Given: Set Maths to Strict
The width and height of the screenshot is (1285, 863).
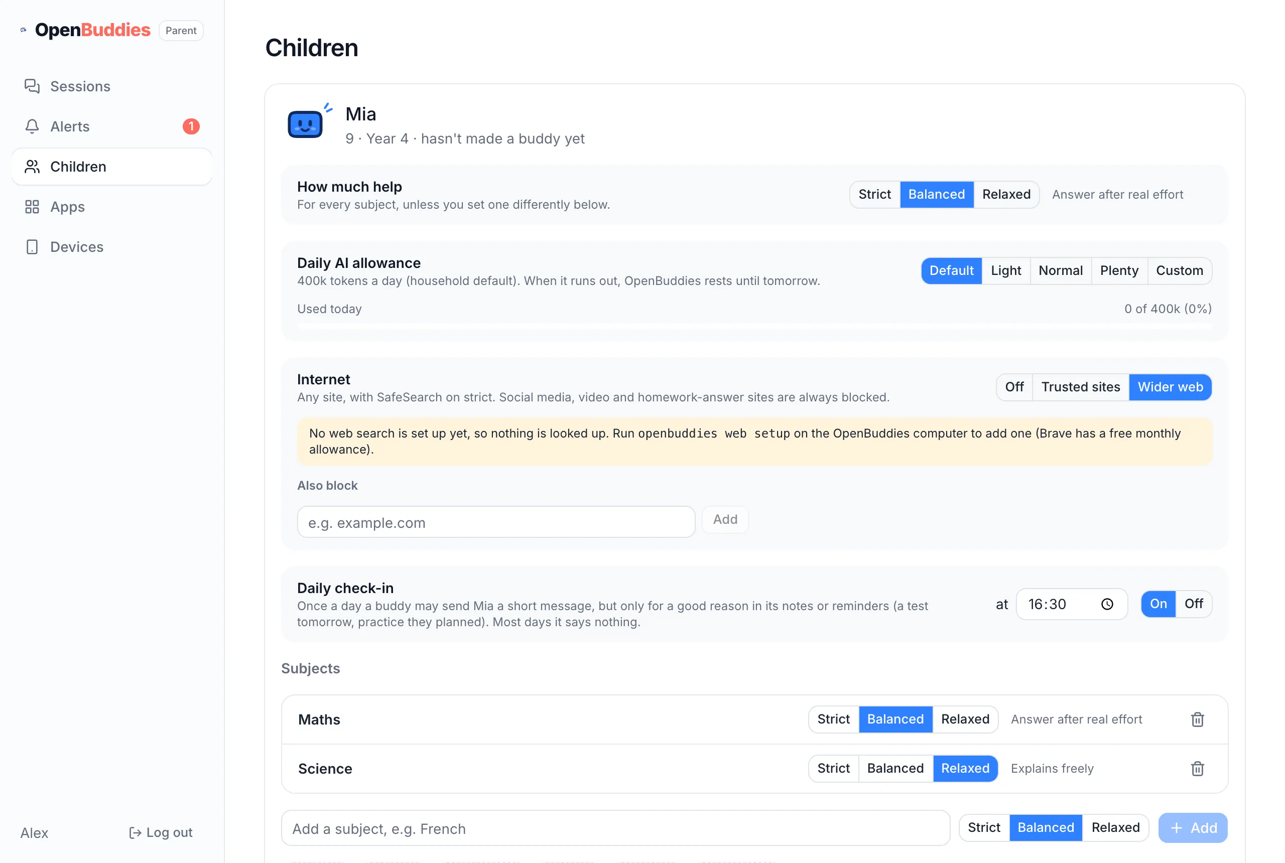Looking at the screenshot, I should (833, 720).
